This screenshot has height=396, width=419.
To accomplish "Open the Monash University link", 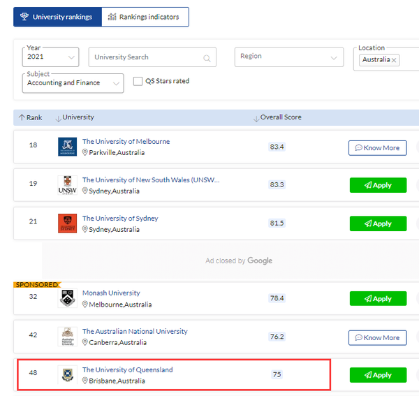I will 111,293.
